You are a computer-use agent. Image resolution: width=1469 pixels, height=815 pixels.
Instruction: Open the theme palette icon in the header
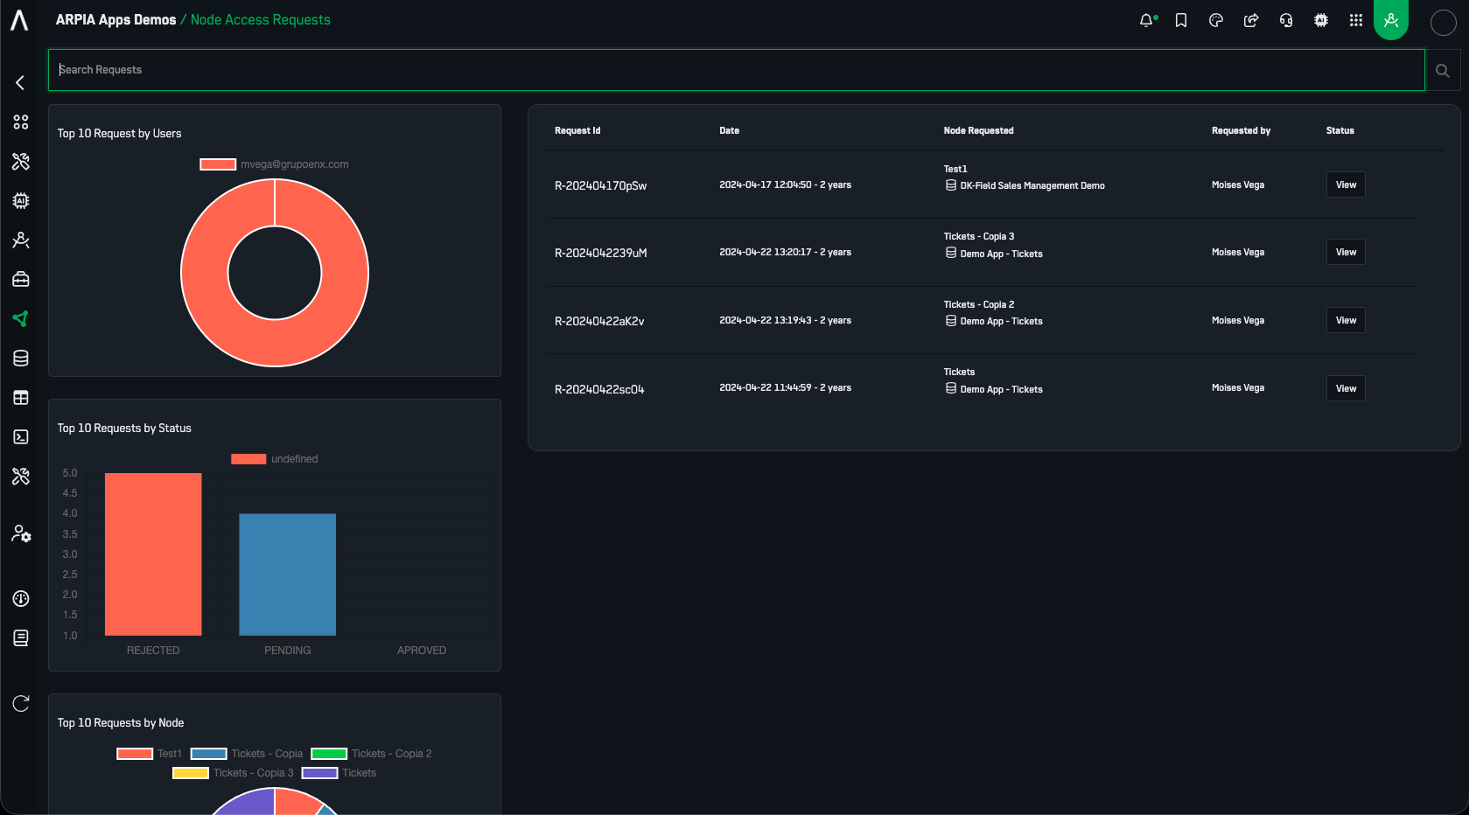(x=1216, y=20)
